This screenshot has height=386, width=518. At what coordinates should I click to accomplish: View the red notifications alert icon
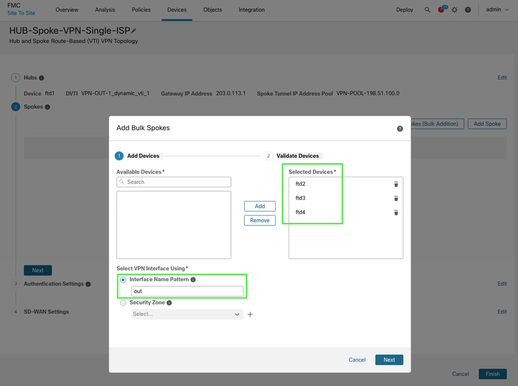tap(441, 10)
